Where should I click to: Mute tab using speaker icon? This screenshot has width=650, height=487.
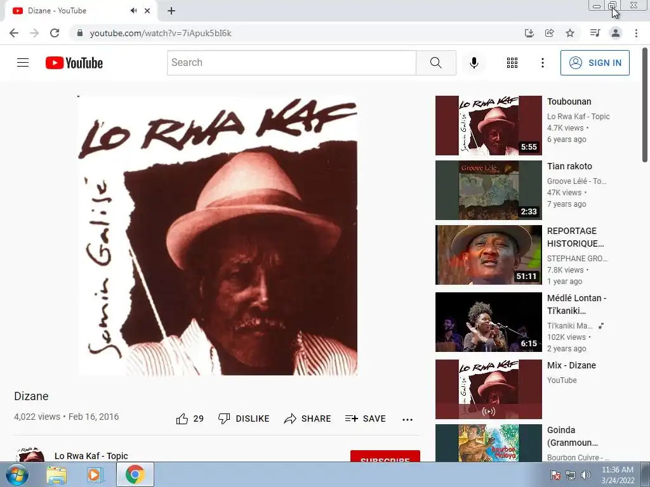(133, 11)
